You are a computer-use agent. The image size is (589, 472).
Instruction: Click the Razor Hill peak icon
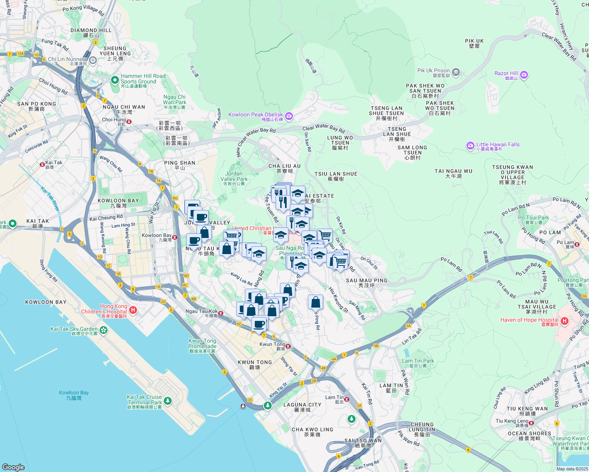[524, 75]
